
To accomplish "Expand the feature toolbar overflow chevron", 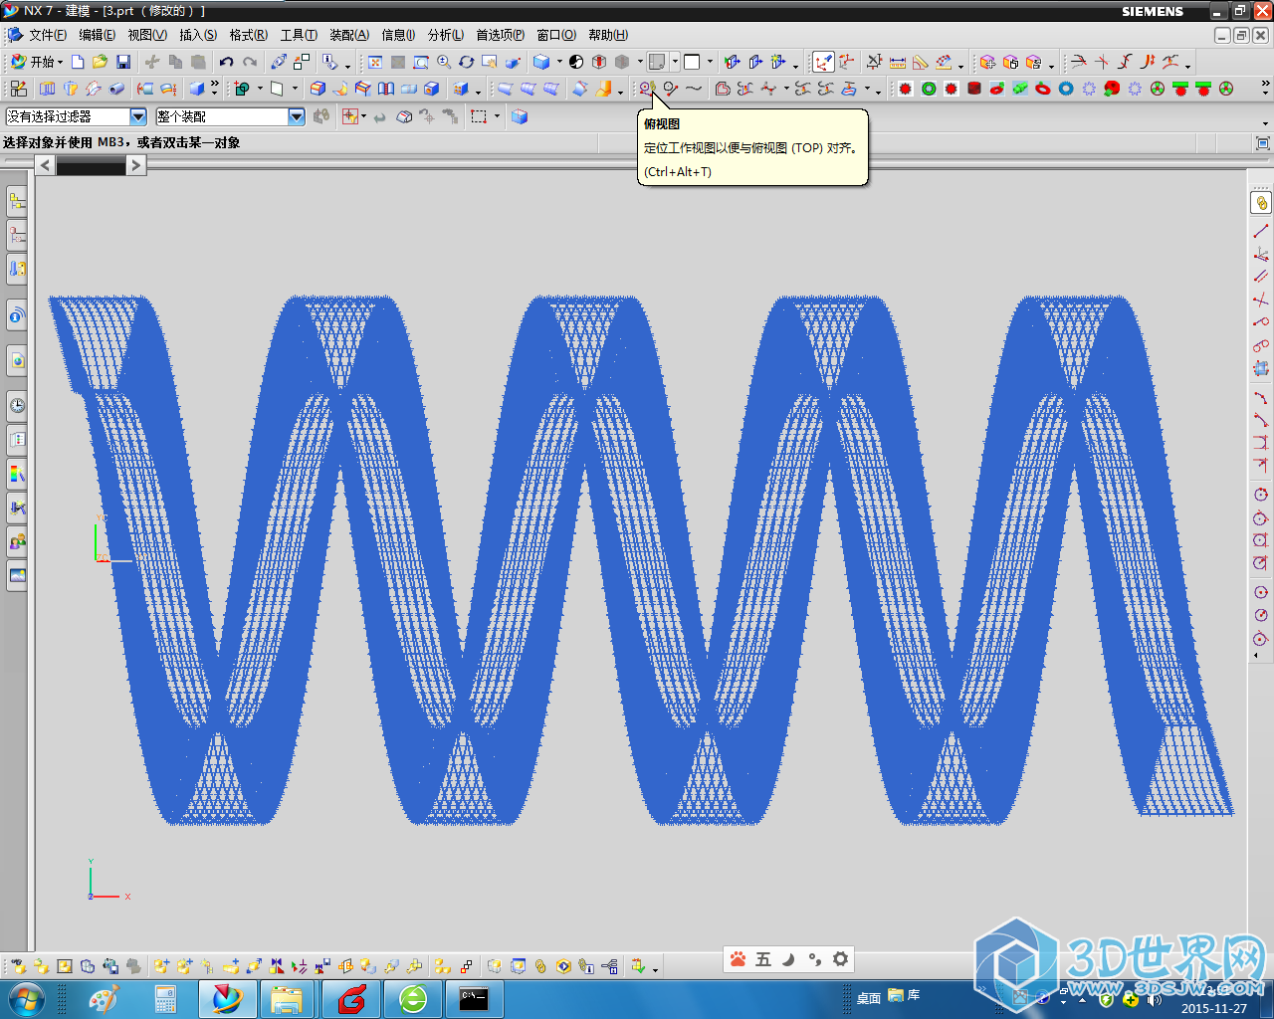I will (215, 89).
